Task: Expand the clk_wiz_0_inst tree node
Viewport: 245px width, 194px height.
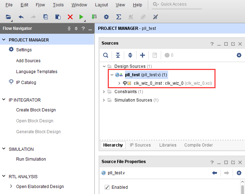Action: [119, 83]
